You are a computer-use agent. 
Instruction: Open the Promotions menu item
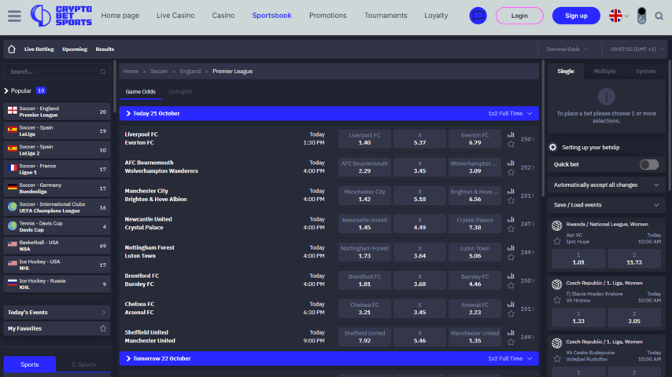pos(328,16)
